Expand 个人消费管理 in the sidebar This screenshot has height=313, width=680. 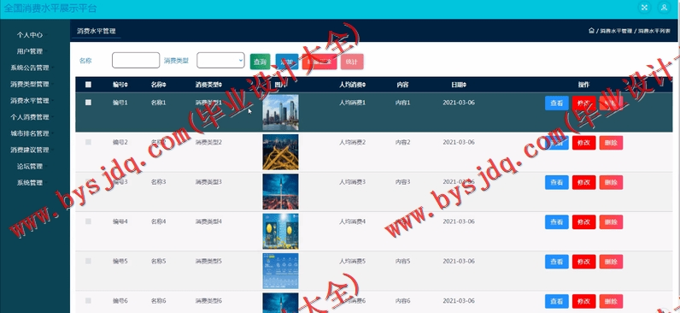(30, 117)
